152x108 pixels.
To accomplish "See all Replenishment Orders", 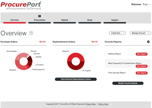I will tap(94, 42).
